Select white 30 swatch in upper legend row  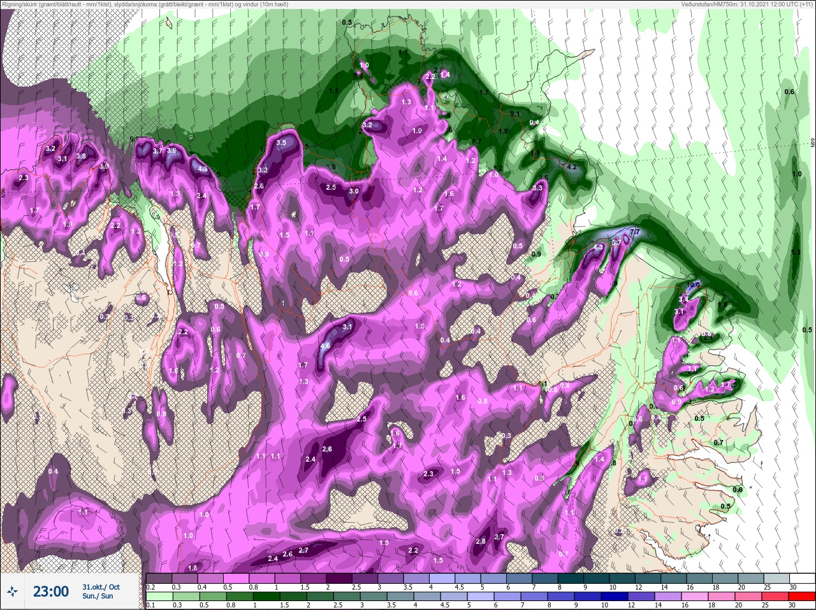[x=803, y=579]
